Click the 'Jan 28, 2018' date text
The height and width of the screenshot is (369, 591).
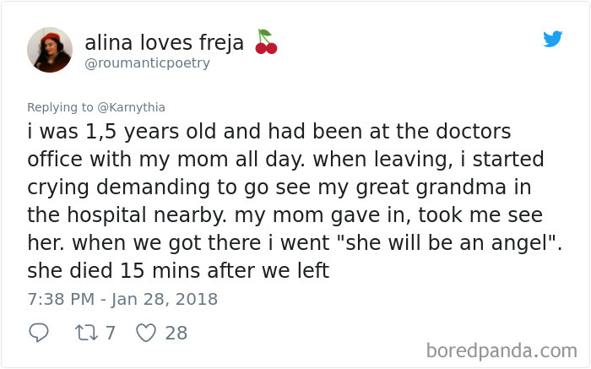coord(165,299)
